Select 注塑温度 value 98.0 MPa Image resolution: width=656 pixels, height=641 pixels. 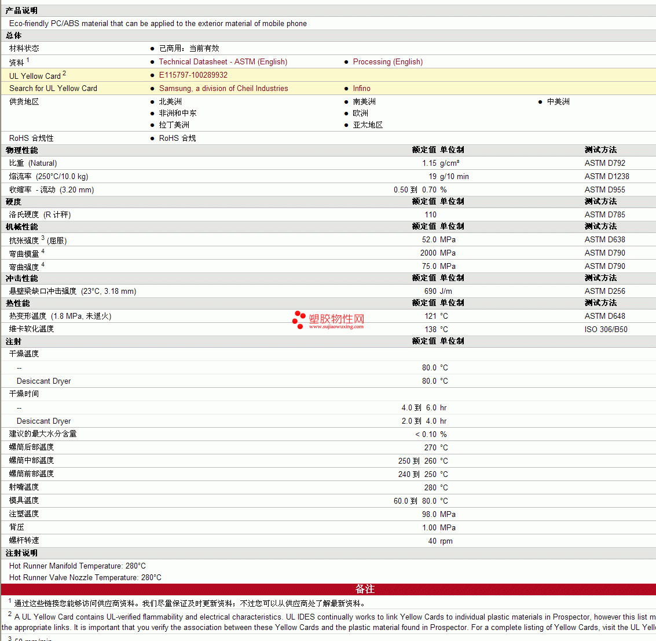pos(438,515)
